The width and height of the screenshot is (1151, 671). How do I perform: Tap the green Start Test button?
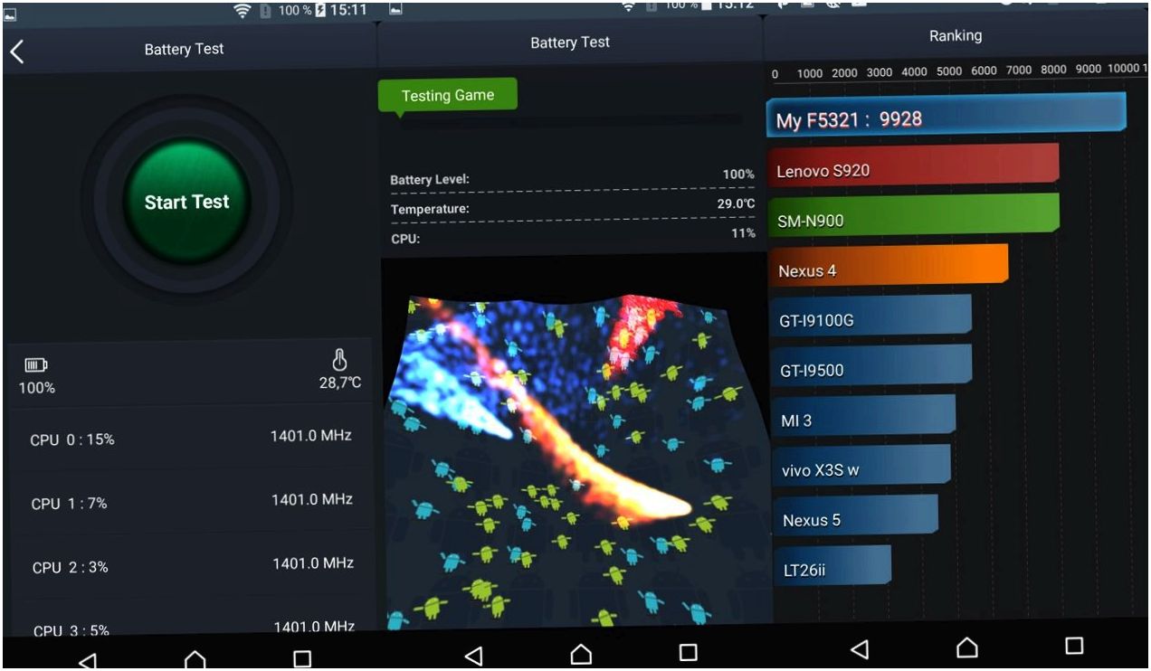[186, 202]
